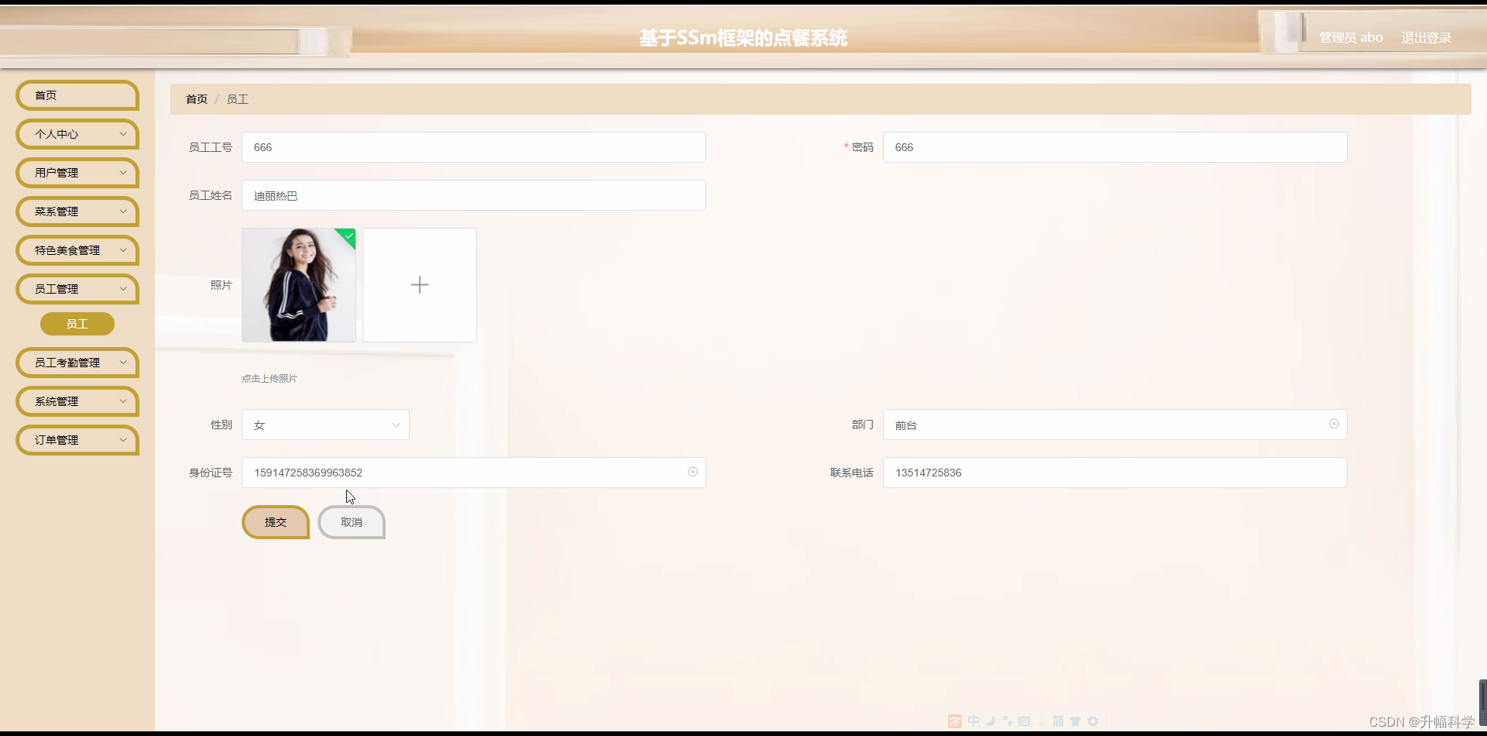Click the orange 万能五笔 input method logo
The width and height of the screenshot is (1487, 736).
click(x=955, y=721)
